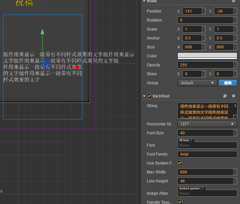
Task: Open the RichText documentation book icon
Action: (225, 96)
